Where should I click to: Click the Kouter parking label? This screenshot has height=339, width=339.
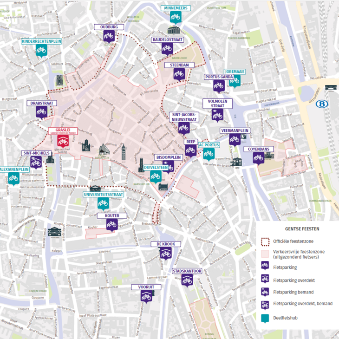[112, 216]
